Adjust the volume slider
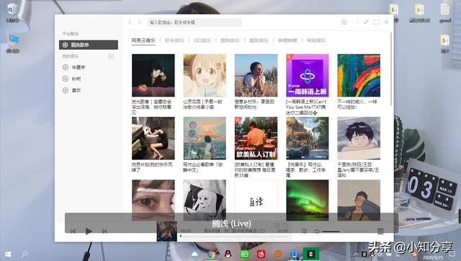This screenshot has height=261, width=461. 331,231
